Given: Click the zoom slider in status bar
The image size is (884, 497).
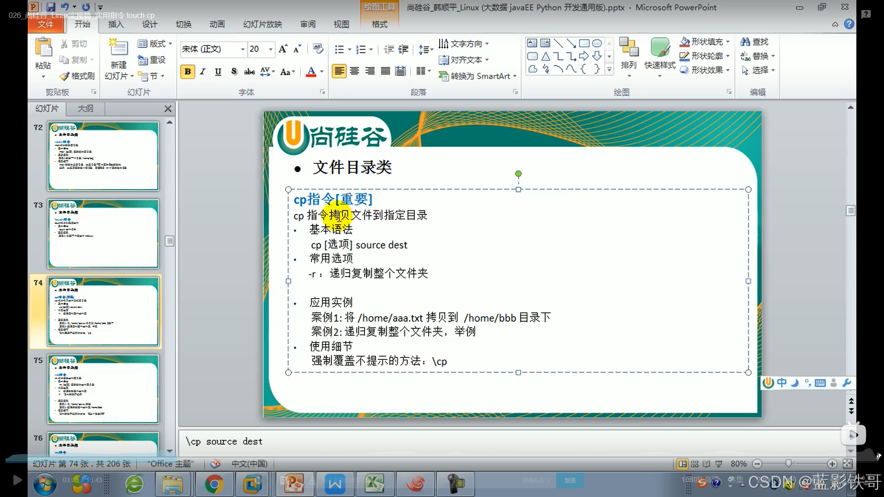Looking at the screenshot, I should pos(789,464).
